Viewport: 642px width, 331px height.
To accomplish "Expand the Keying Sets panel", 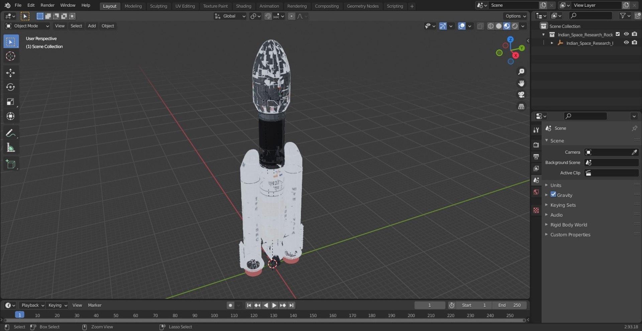I will pos(563,205).
